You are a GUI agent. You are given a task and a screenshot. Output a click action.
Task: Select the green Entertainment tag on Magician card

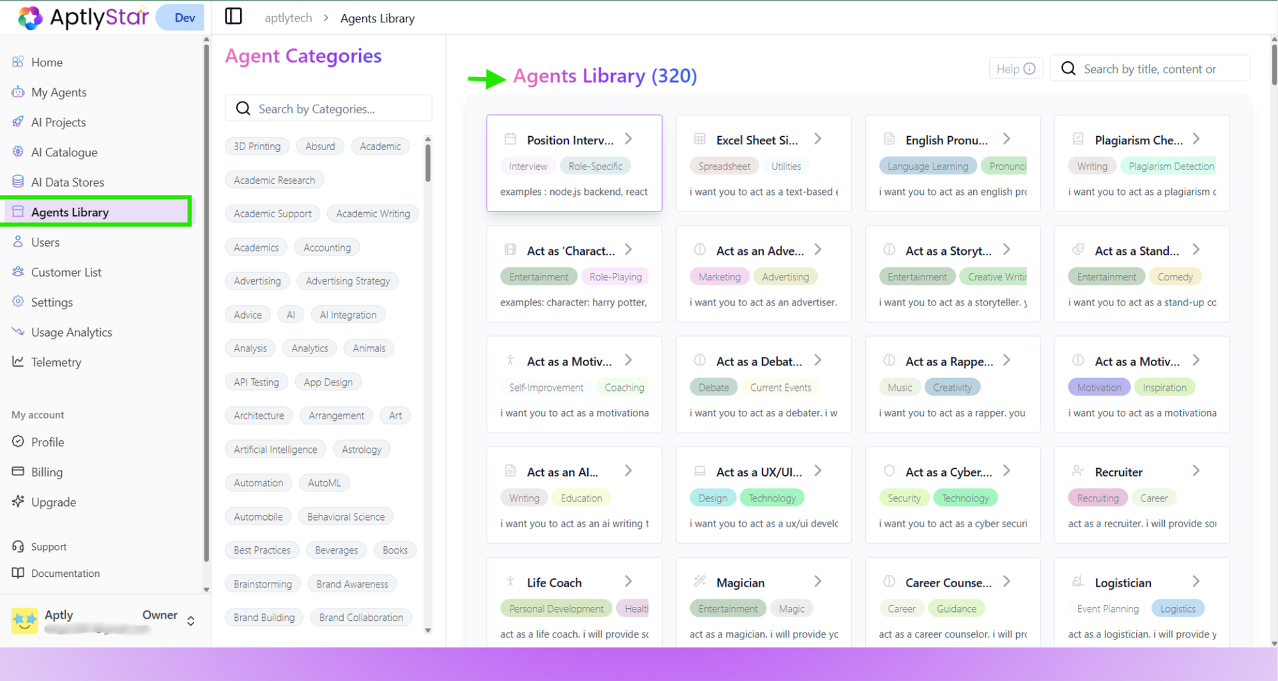point(727,608)
